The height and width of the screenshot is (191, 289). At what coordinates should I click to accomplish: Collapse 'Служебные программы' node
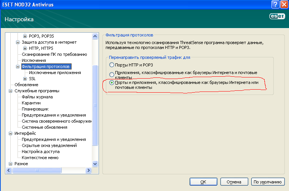[x=11, y=91]
